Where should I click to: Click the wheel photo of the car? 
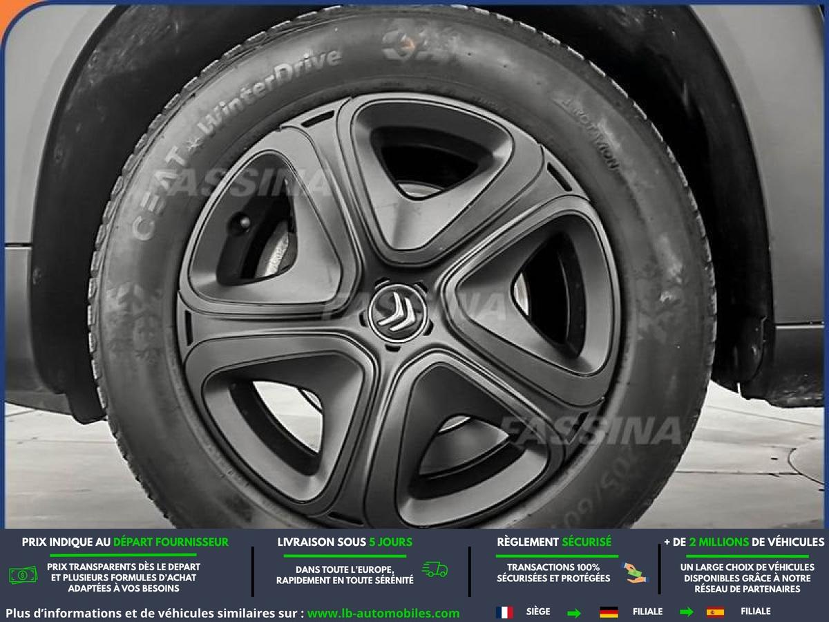tap(414, 266)
